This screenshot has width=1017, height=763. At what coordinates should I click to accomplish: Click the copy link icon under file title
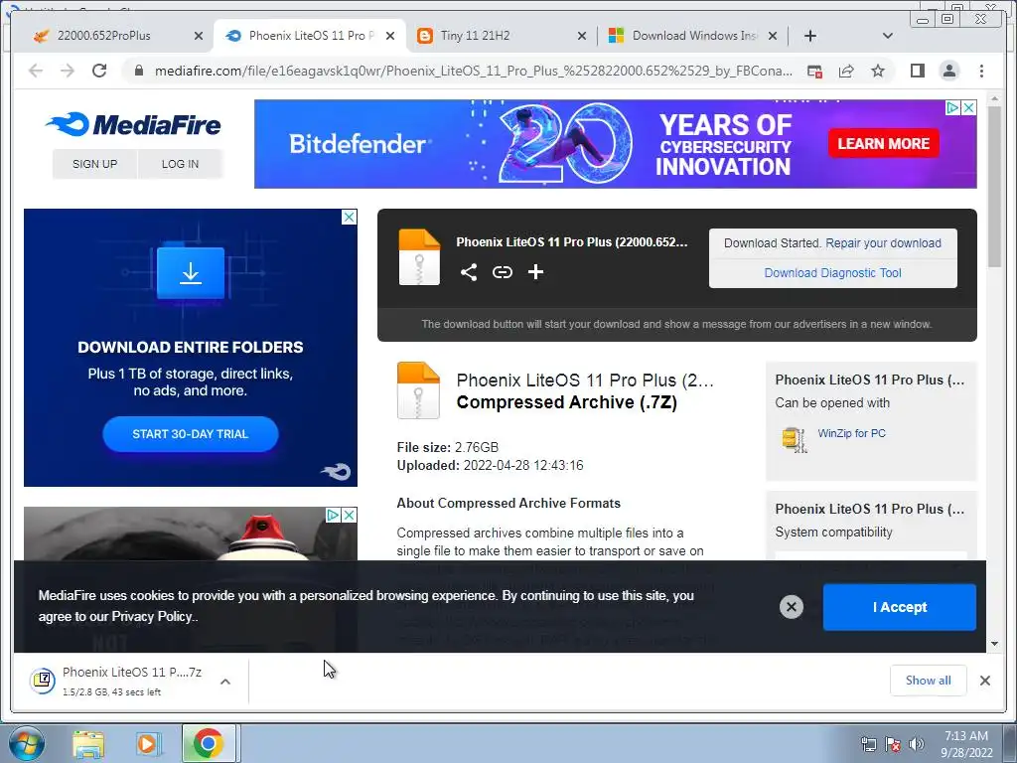[502, 272]
